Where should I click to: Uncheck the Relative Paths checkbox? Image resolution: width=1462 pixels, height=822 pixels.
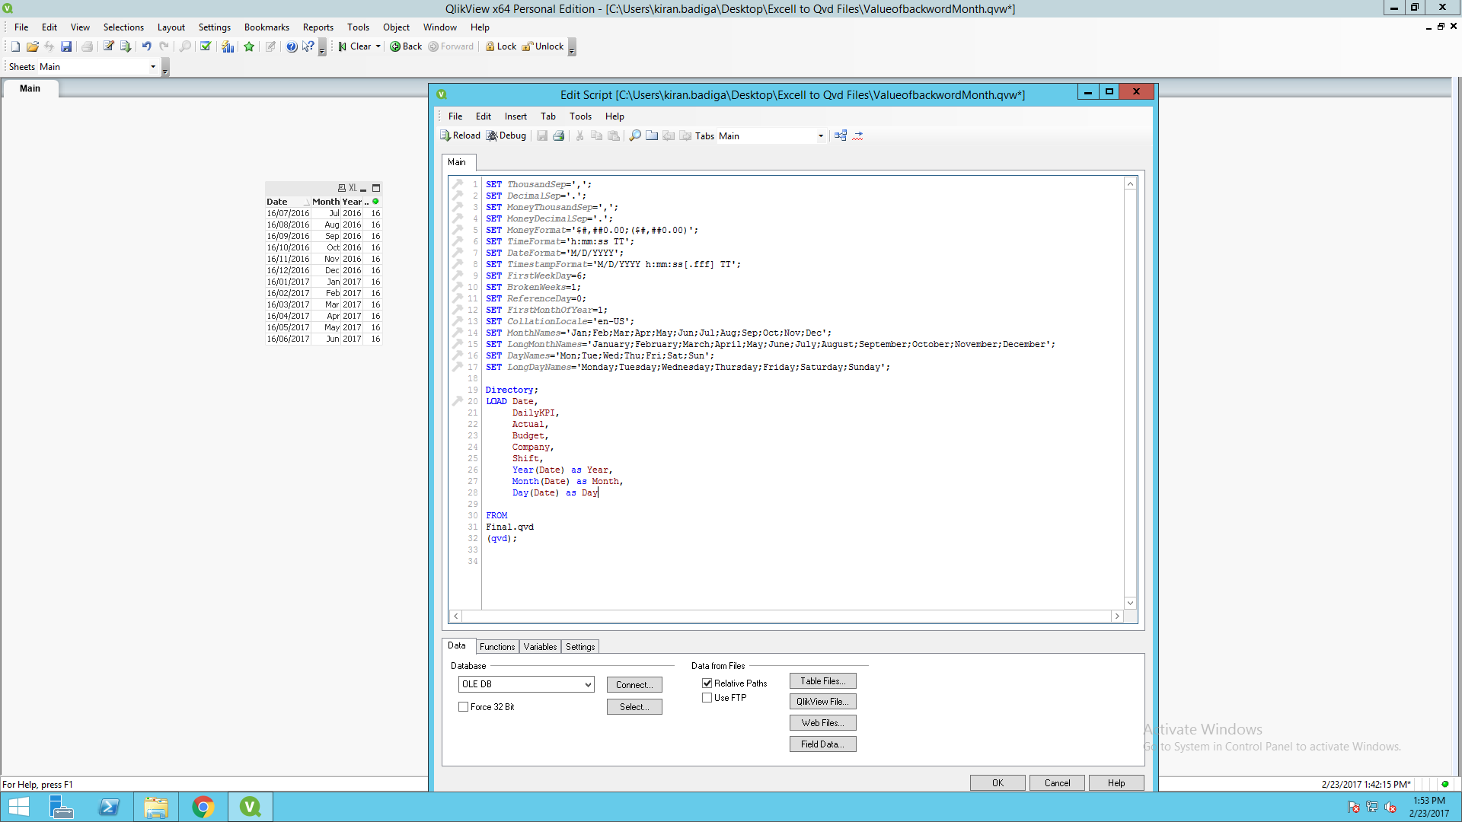pyautogui.click(x=707, y=683)
